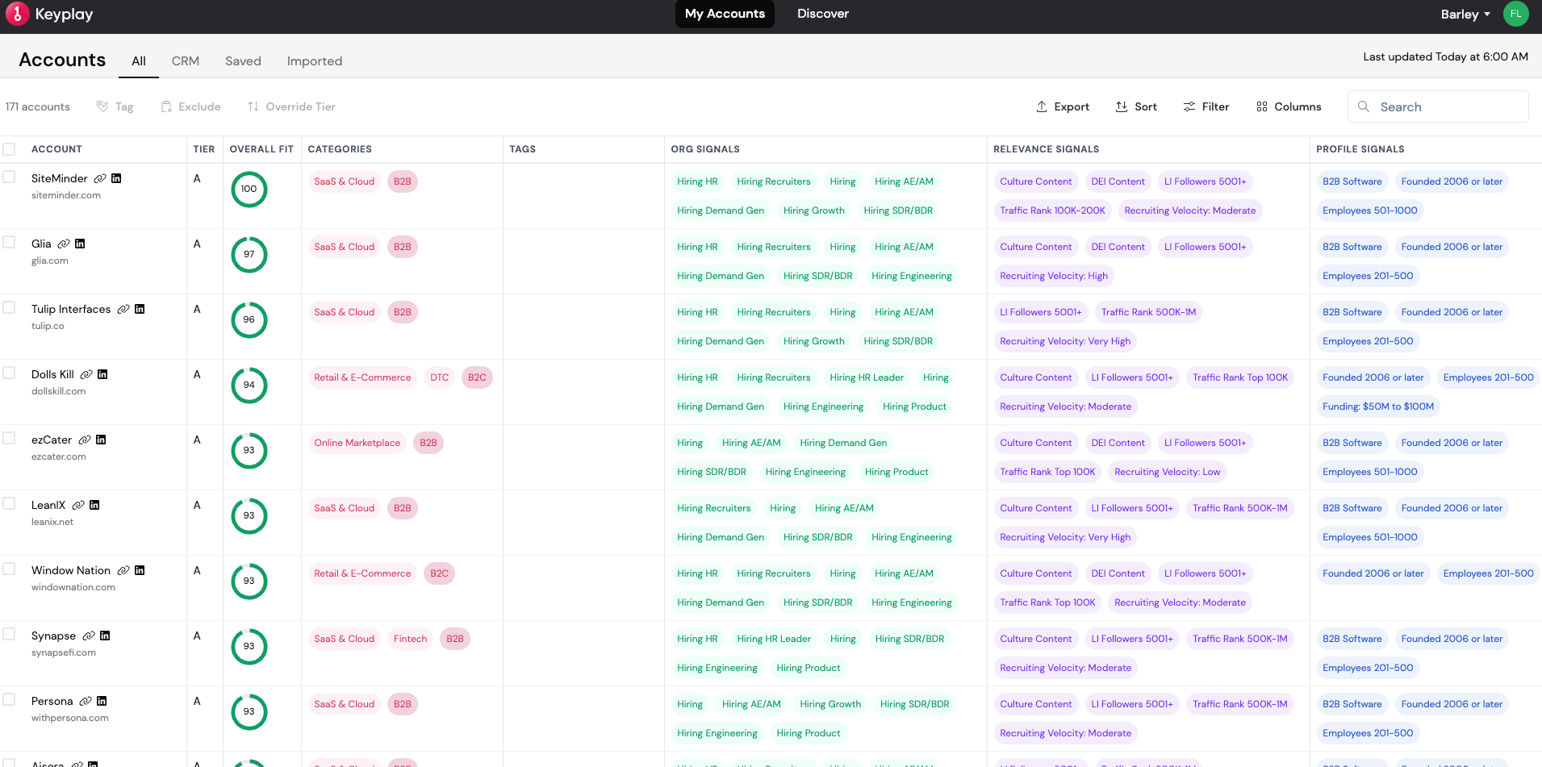This screenshot has width=1542, height=767.
Task: Open Window Nation's LinkedIn icon
Action: [140, 570]
